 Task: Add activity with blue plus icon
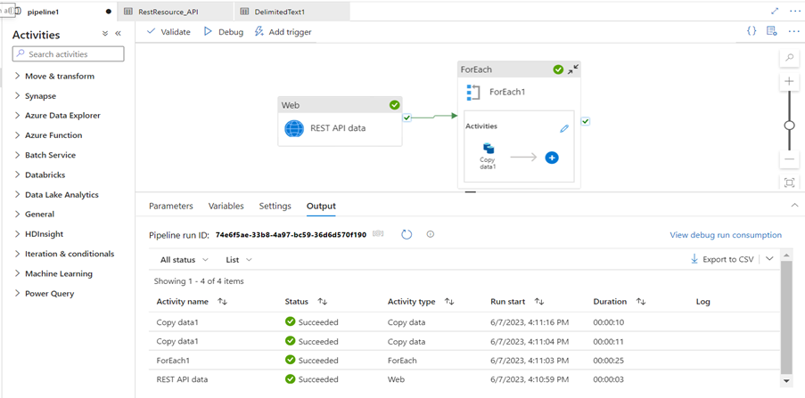(x=551, y=158)
